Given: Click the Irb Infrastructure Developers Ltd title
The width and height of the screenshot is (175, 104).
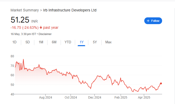Looking at the screenshot, I should tap(70, 10).
